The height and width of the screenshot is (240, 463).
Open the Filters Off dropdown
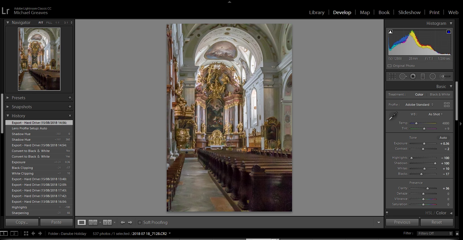click(x=435, y=233)
